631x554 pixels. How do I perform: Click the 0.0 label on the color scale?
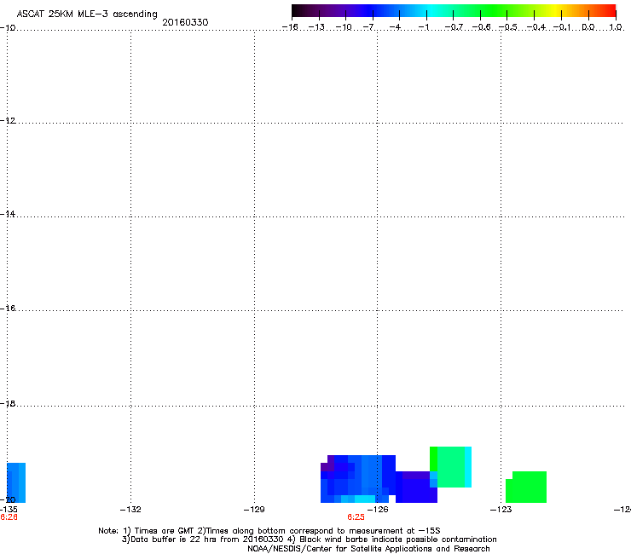(588, 27)
